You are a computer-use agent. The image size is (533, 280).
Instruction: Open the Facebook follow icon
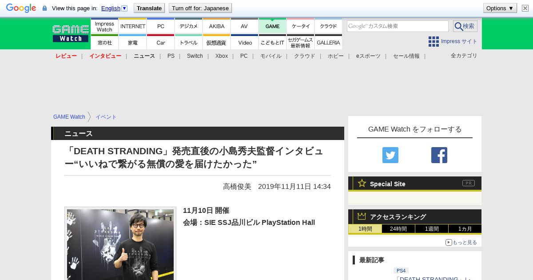[x=439, y=155]
